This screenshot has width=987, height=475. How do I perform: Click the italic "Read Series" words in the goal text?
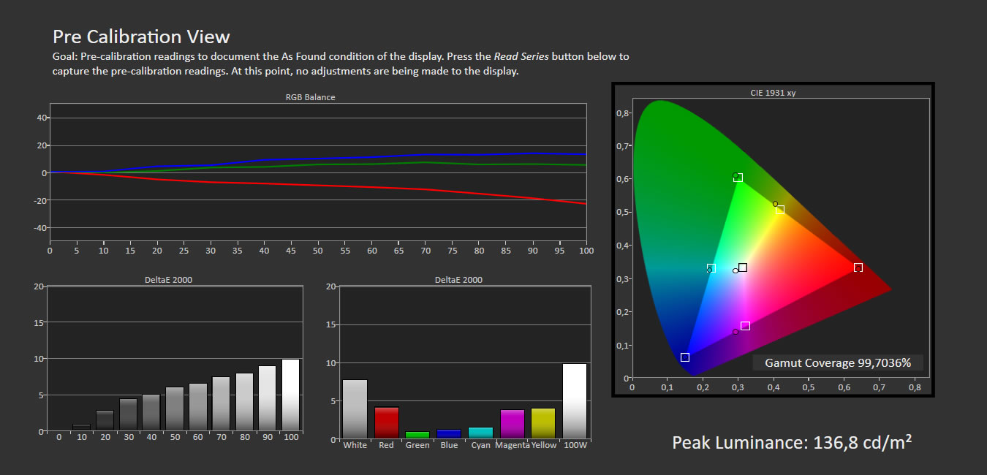[x=521, y=56]
